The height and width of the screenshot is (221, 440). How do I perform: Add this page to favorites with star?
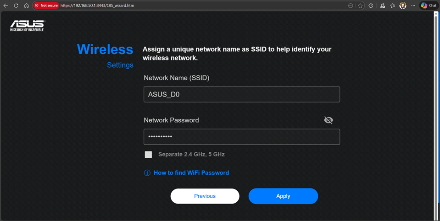(361, 5)
